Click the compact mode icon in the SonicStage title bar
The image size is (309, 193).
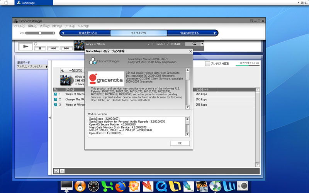tap(252, 21)
